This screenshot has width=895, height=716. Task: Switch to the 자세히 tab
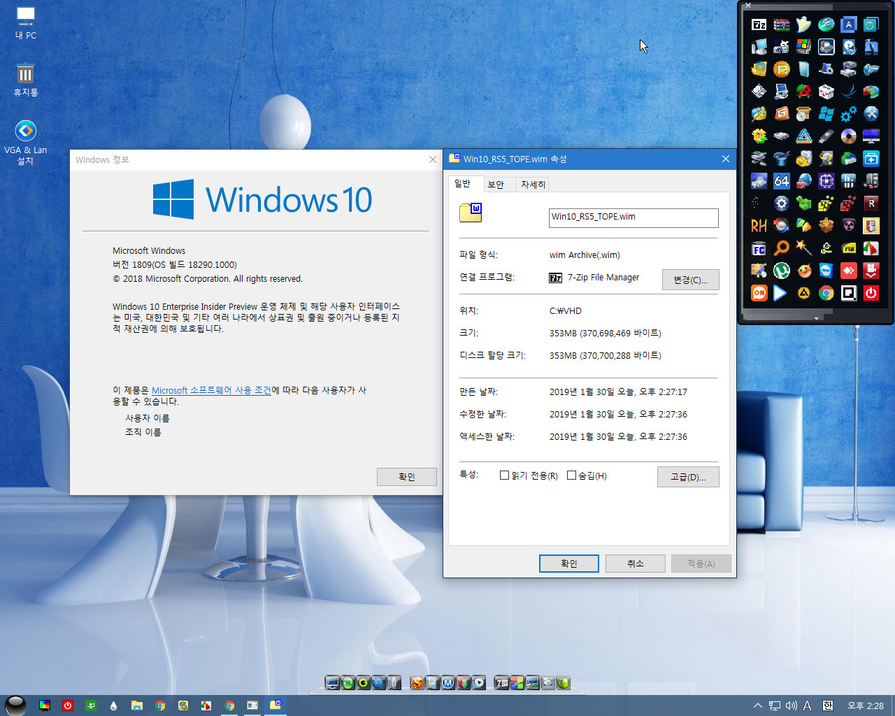(533, 185)
